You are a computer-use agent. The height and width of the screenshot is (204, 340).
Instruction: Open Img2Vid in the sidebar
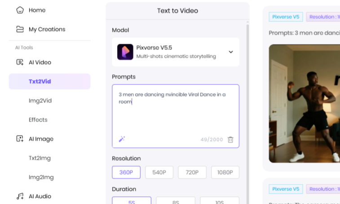[x=40, y=101]
